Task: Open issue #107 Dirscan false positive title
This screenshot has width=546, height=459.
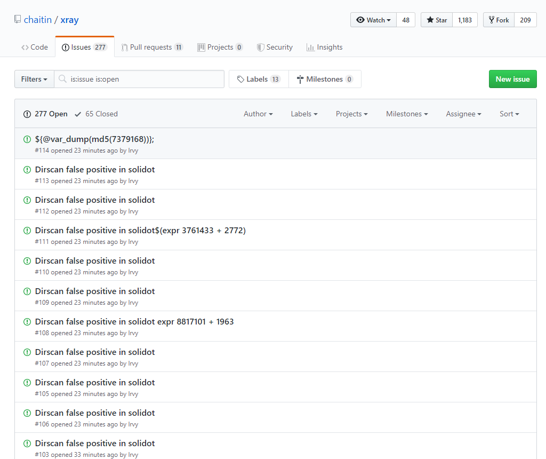Action: click(95, 352)
